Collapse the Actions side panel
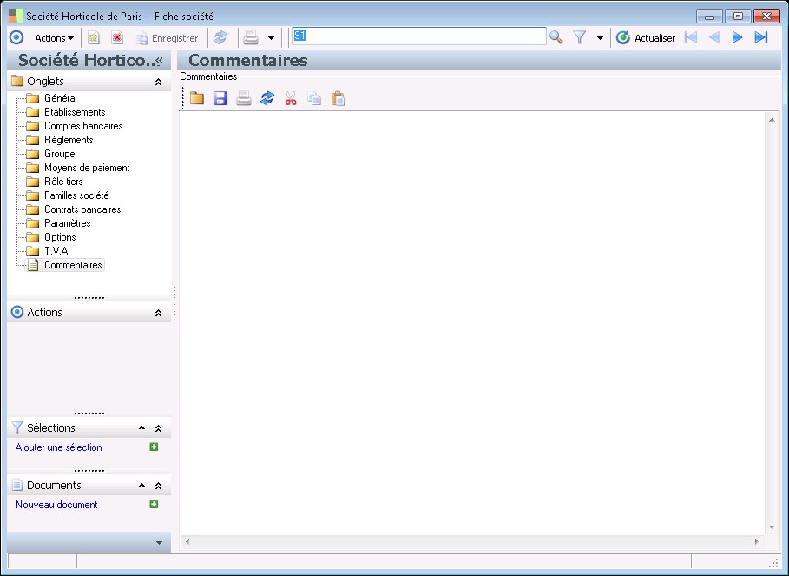The height and width of the screenshot is (576, 789). pos(158,313)
